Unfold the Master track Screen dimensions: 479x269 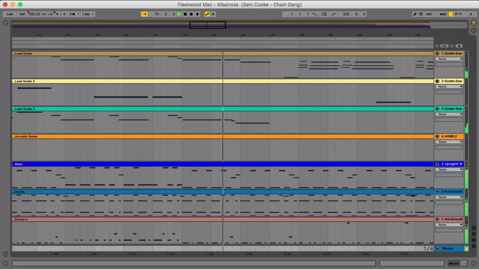[x=437, y=248]
